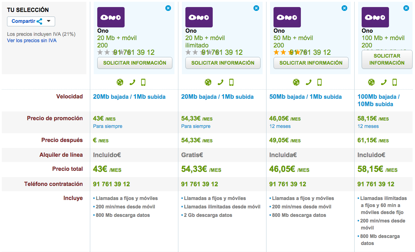415x252 pixels.
Task: Click the Alquiler de línea row label
Action: coord(61,155)
